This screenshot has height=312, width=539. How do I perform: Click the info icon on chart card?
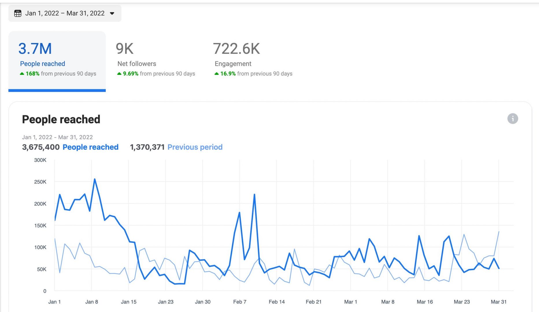(x=512, y=118)
